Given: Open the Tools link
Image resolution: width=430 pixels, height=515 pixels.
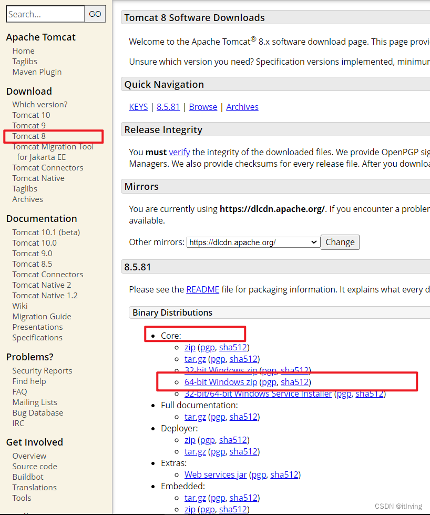Looking at the screenshot, I should click(x=22, y=498).
